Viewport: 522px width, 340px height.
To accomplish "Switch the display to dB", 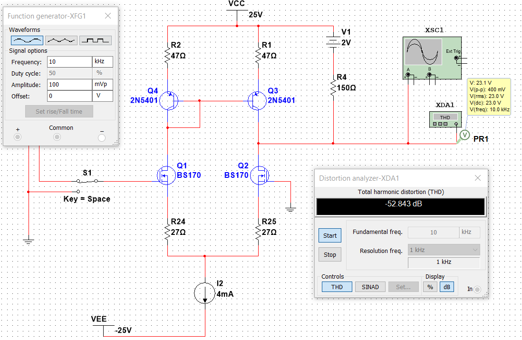I will [x=447, y=287].
